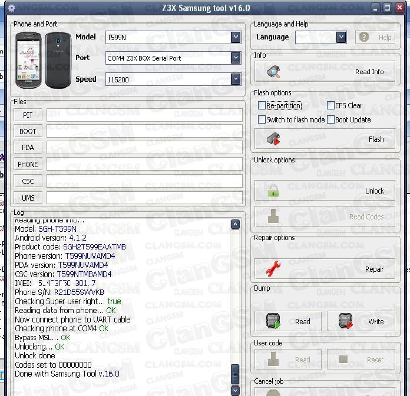Click the Read Info button label
Viewport: 410px width, 396px height.
[x=369, y=72]
